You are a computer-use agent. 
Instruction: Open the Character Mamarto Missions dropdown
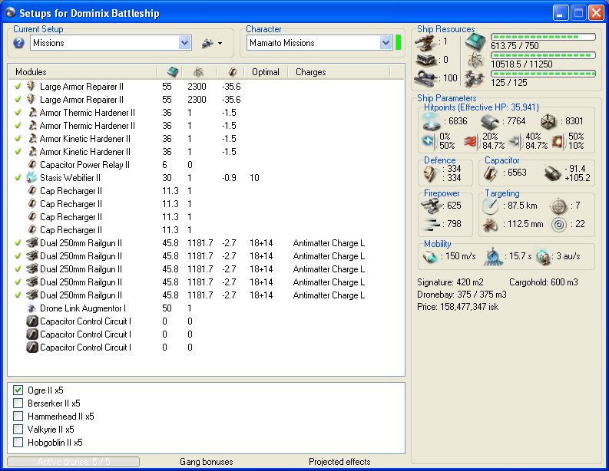coord(385,43)
